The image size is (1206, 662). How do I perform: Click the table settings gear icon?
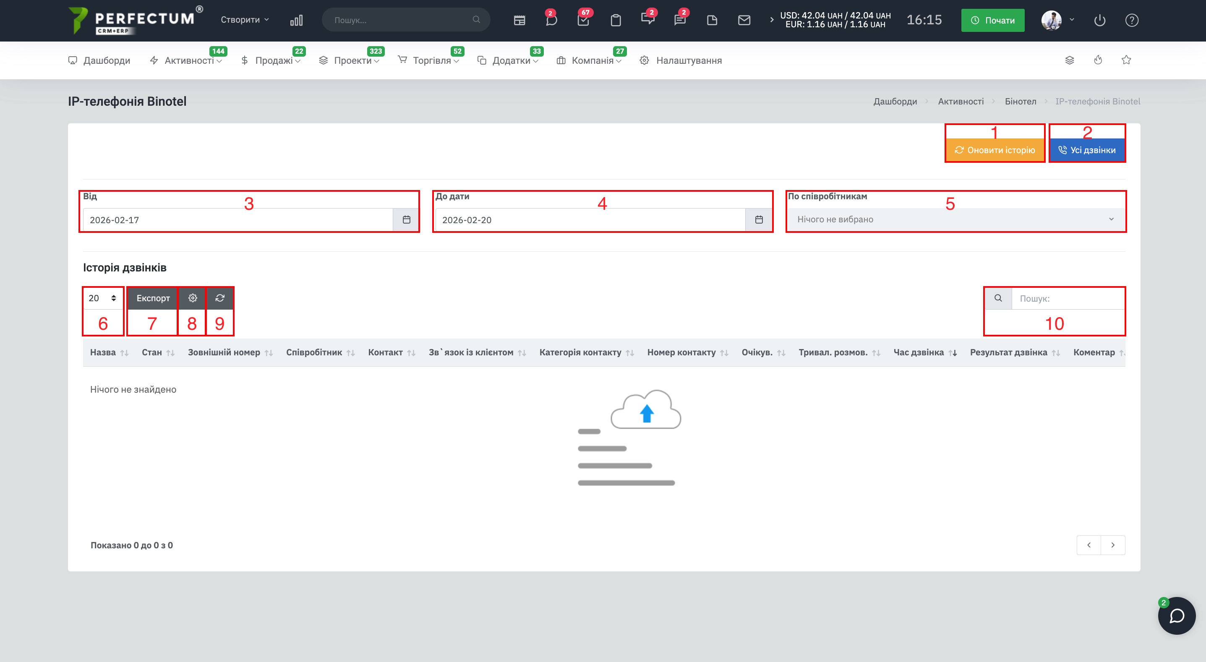(x=193, y=298)
